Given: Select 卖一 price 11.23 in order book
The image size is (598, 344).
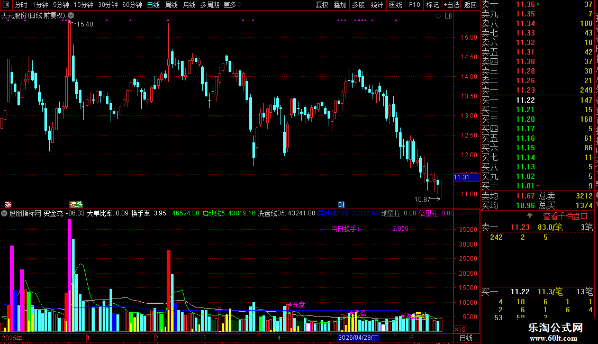Looking at the screenshot, I should coord(525,90).
